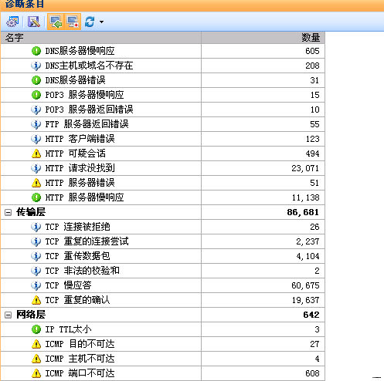Click info icon beside DNS主机或域名不存在

[x=36, y=66]
